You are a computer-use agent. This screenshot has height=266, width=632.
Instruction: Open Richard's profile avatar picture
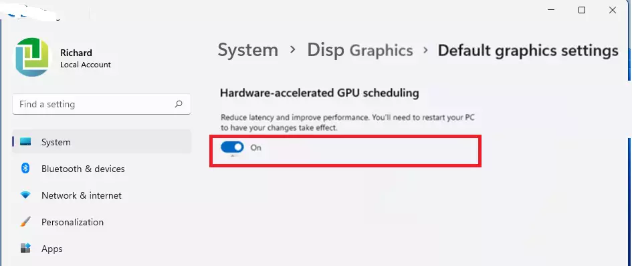point(32,57)
